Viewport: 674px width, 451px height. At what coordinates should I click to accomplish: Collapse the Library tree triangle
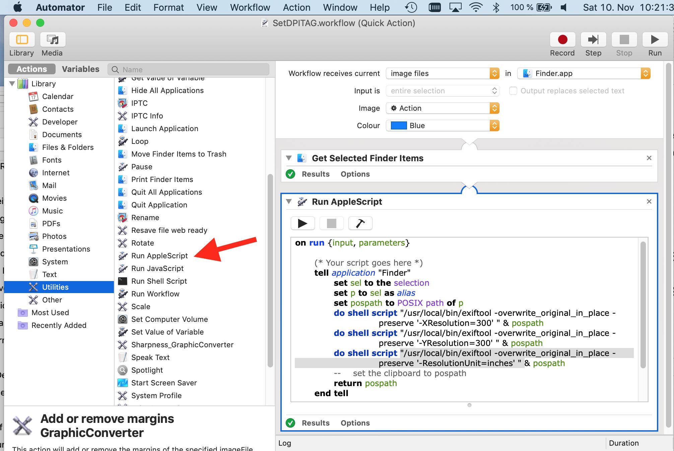click(12, 83)
